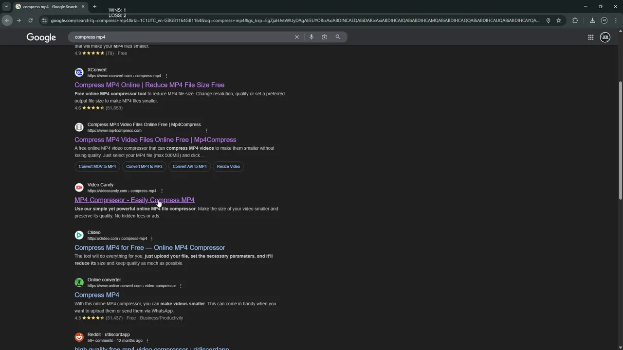Open Chrome three-dot menu

click(x=616, y=20)
